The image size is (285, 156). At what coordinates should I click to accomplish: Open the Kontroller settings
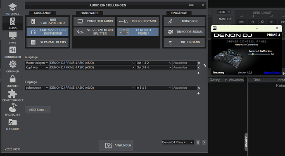[x=12, y=52]
